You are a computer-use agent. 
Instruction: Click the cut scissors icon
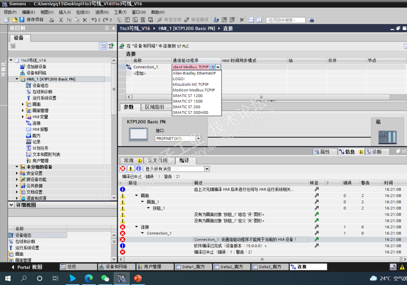pyautogui.click(x=61, y=20)
